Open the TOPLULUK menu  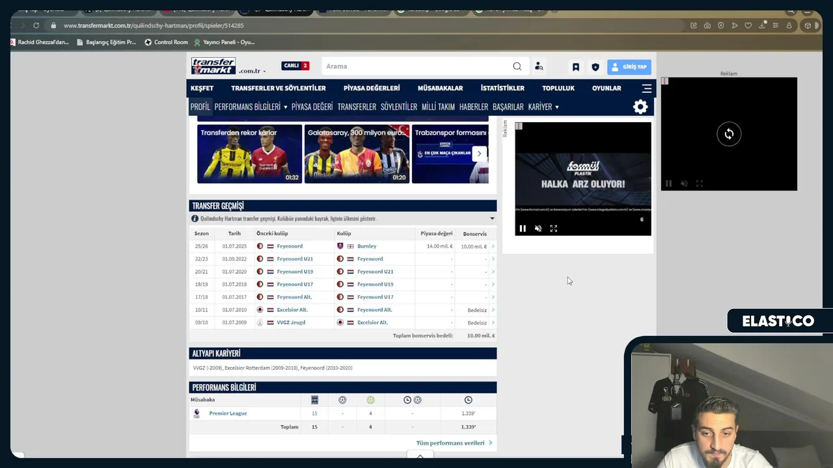pyautogui.click(x=558, y=88)
